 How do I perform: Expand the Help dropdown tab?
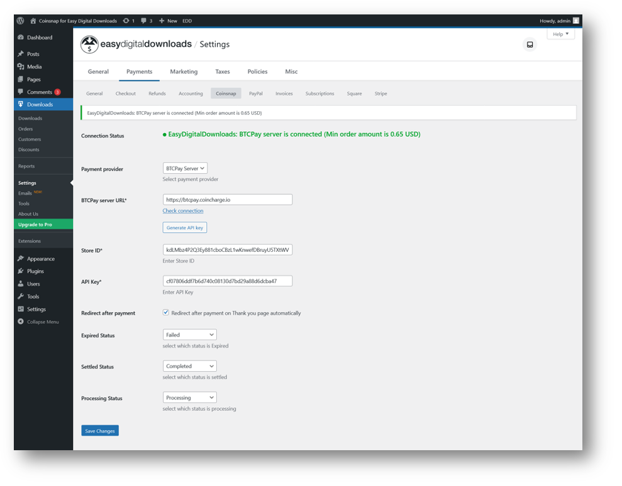coord(560,34)
